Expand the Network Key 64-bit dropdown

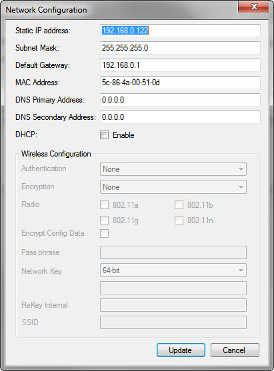[x=173, y=270]
